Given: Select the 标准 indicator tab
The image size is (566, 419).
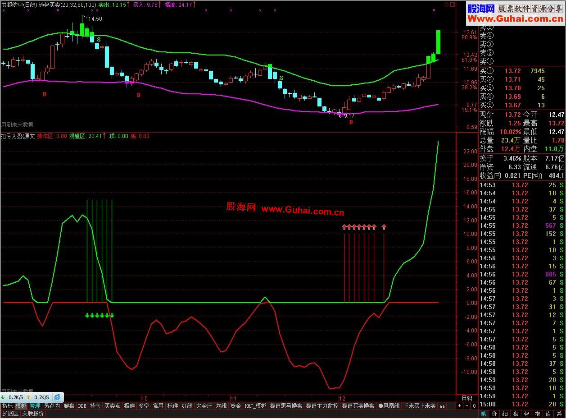Looking at the screenshot, I should [172, 406].
